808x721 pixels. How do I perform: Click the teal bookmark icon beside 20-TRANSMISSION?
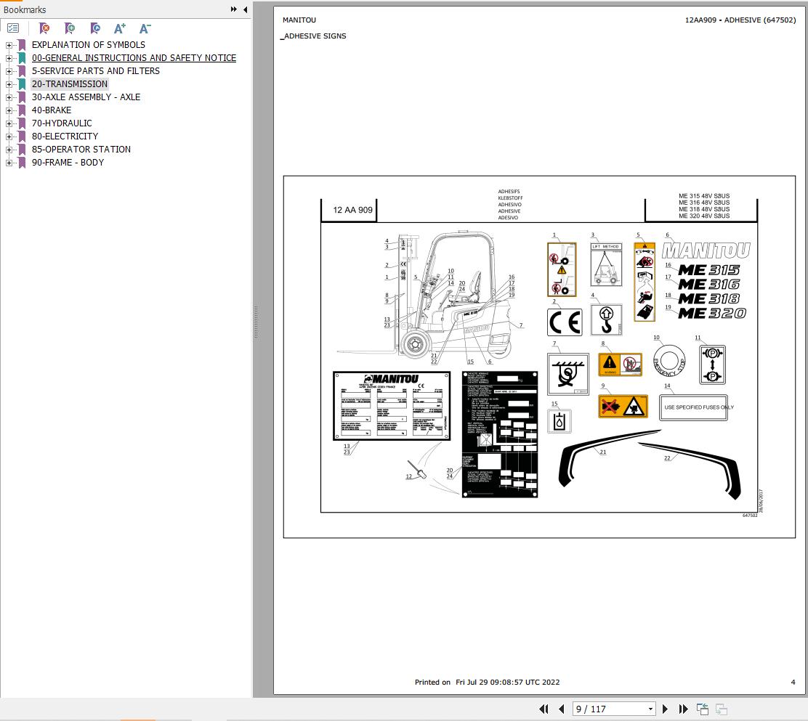click(22, 84)
